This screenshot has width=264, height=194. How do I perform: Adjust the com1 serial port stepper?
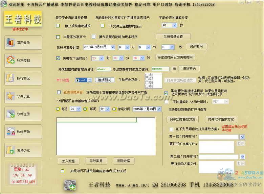point(90,80)
